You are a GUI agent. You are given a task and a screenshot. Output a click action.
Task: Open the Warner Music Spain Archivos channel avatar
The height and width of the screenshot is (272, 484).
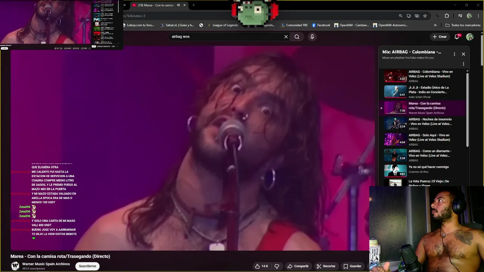15,266
